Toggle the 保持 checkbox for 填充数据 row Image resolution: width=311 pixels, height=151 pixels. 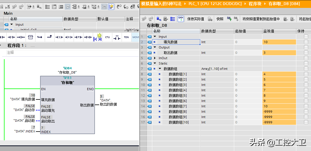click(306, 42)
